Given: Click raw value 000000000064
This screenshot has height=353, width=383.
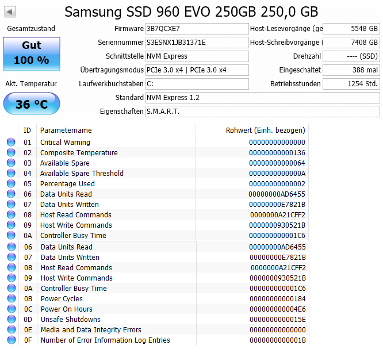Looking at the screenshot, I should click(x=277, y=163).
